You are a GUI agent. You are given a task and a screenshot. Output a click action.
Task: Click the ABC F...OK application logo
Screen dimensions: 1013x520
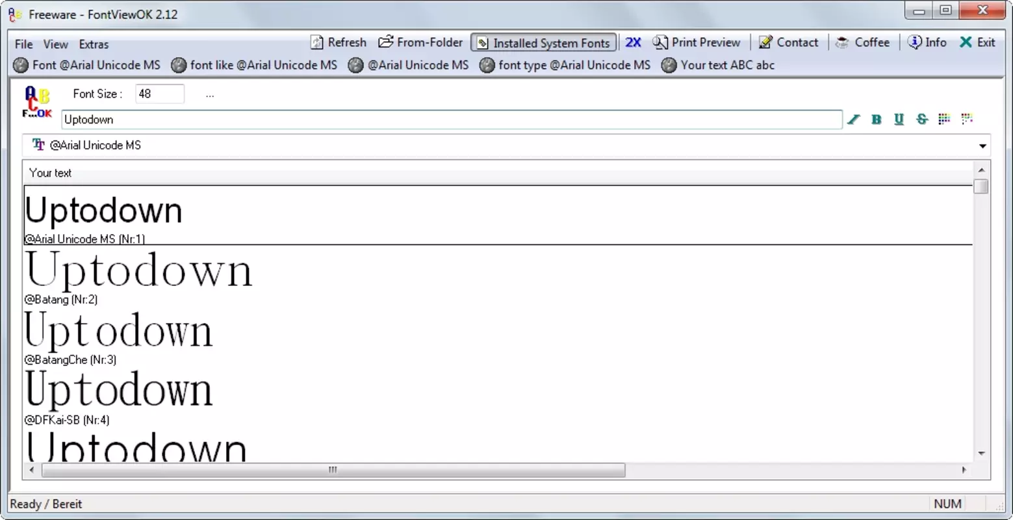coord(37,102)
